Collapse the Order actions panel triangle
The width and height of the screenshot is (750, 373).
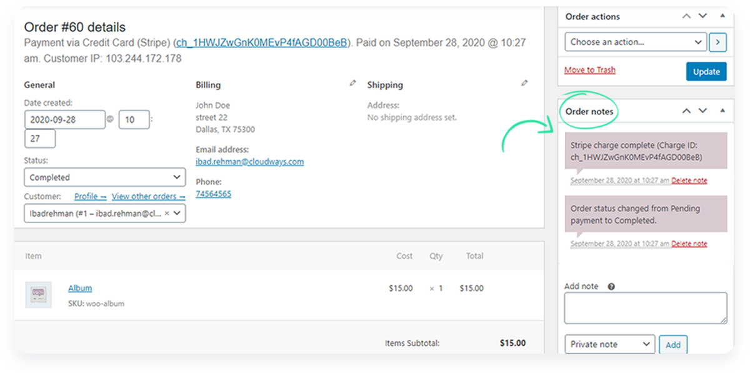point(723,16)
